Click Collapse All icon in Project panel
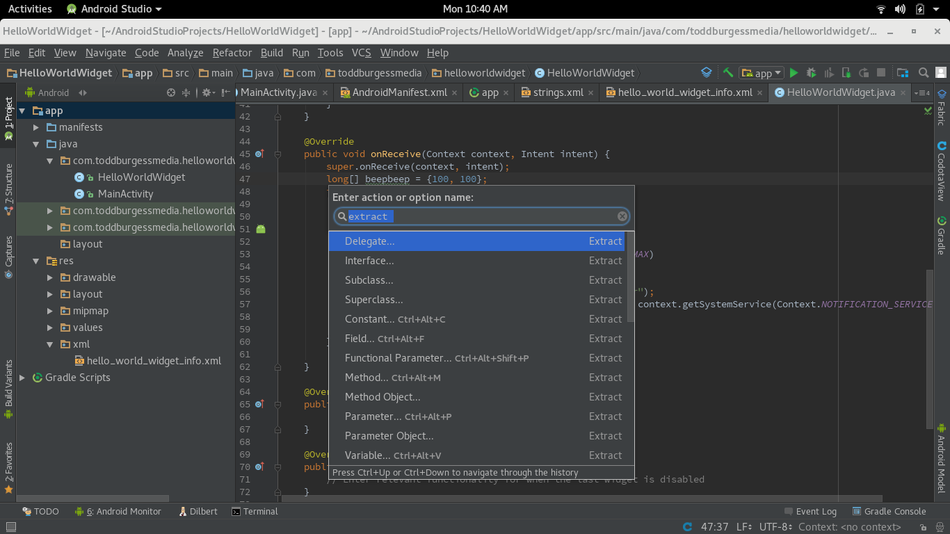 186,92
